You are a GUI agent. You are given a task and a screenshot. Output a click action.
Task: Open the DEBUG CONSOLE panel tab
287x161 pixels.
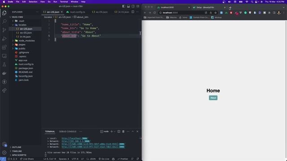pos(68,131)
